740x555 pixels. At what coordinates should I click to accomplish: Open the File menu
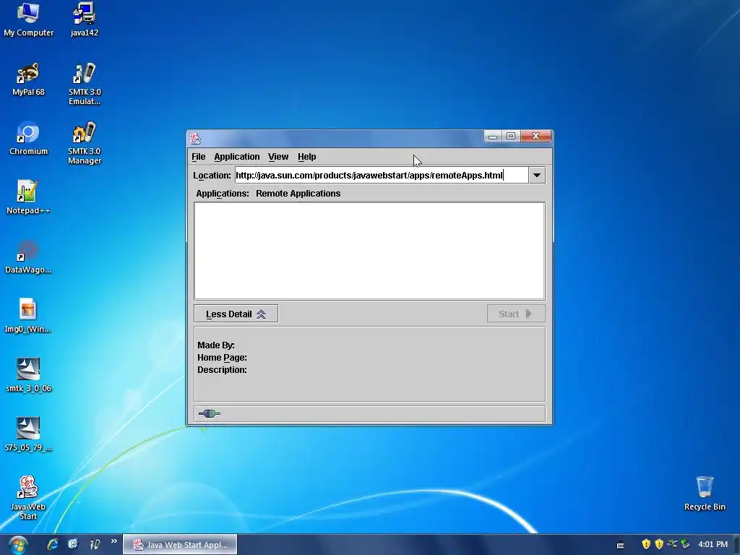(x=198, y=157)
